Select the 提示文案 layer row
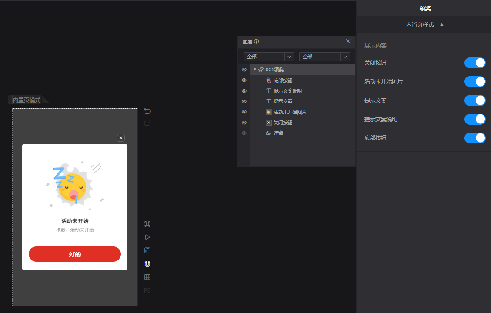 pyautogui.click(x=303, y=101)
